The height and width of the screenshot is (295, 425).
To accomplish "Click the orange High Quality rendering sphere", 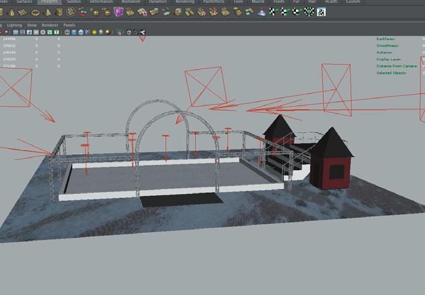I will (108, 33).
